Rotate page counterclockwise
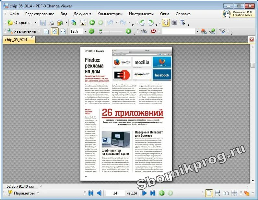This screenshot has width=258, height=200. coord(142,23)
